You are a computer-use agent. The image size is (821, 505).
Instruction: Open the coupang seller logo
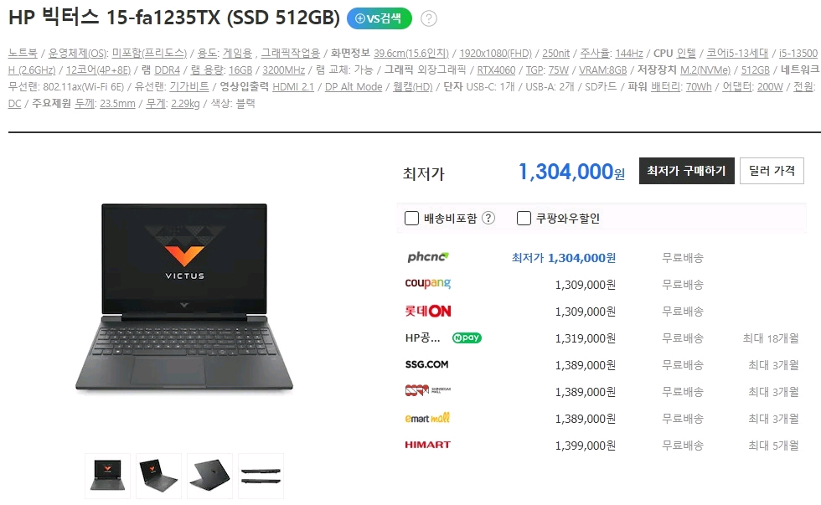(428, 284)
